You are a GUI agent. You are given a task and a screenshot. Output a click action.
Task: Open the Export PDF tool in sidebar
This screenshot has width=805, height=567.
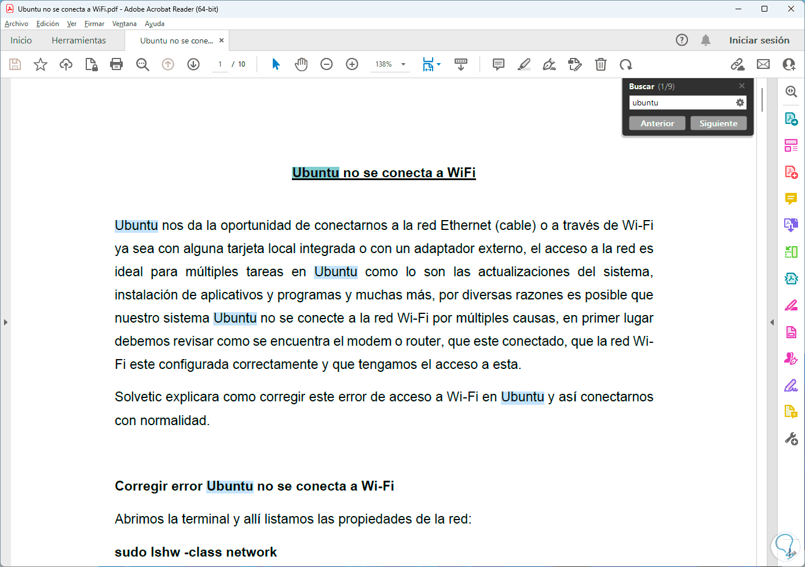pos(791,119)
